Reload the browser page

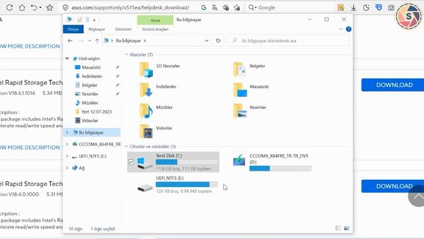[x=9, y=7]
